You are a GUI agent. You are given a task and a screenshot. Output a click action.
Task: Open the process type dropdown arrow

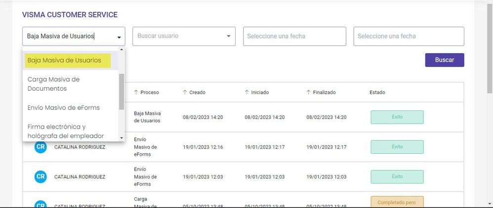pyautogui.click(x=119, y=37)
